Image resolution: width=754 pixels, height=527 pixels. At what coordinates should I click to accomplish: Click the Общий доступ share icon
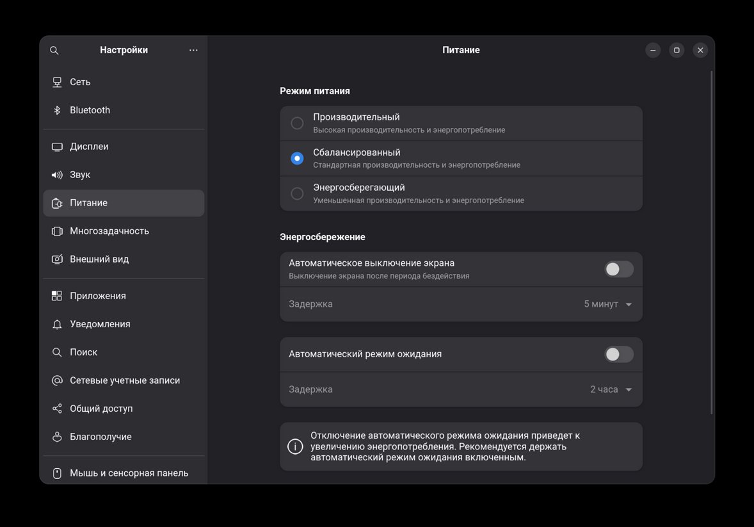click(57, 409)
